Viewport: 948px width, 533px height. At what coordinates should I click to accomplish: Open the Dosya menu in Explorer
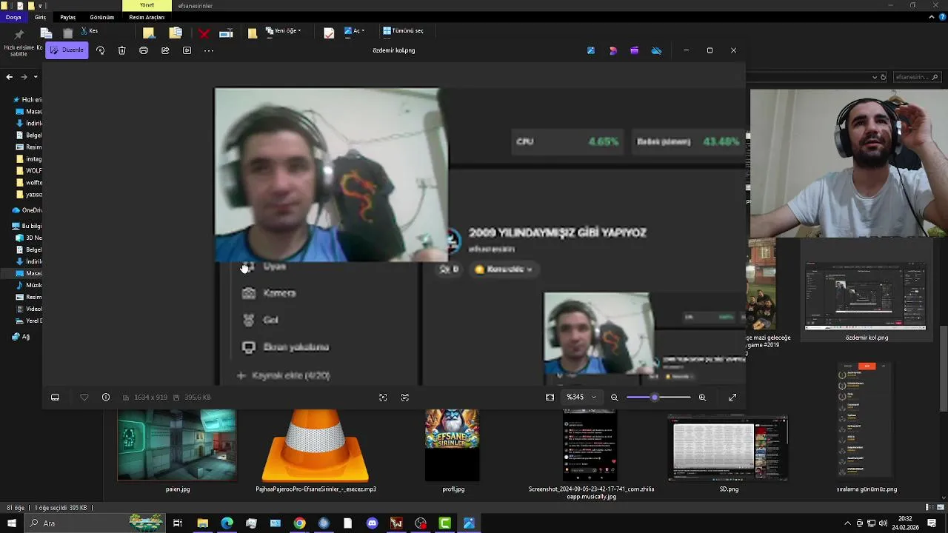coord(13,17)
